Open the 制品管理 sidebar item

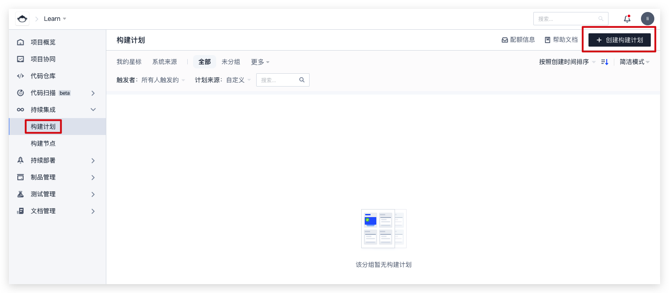point(43,177)
